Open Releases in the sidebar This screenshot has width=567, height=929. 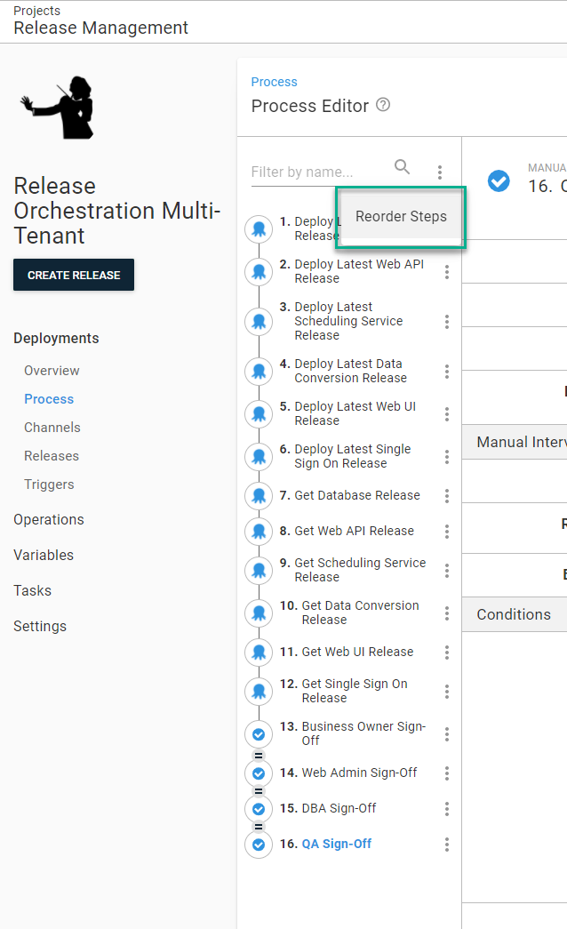tap(52, 456)
